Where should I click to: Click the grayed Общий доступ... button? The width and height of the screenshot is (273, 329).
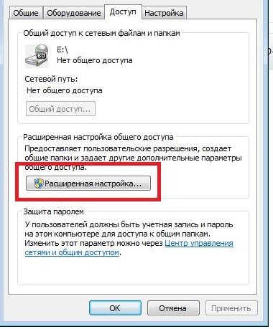click(60, 109)
